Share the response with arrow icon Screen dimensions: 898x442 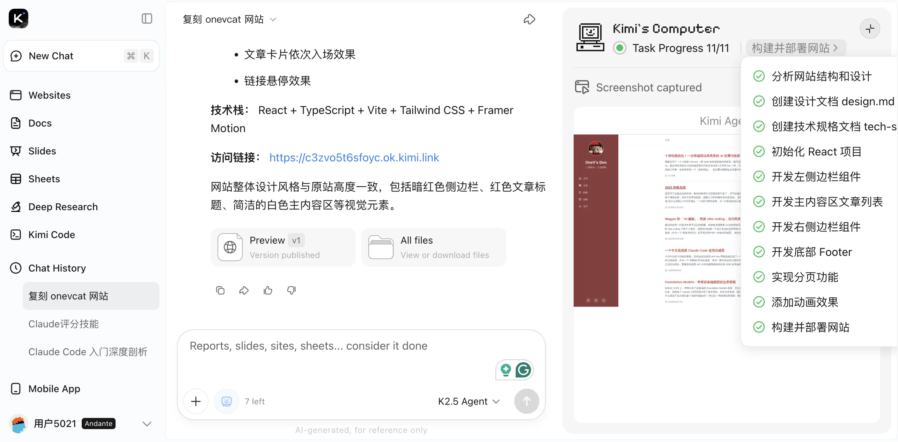pos(244,290)
